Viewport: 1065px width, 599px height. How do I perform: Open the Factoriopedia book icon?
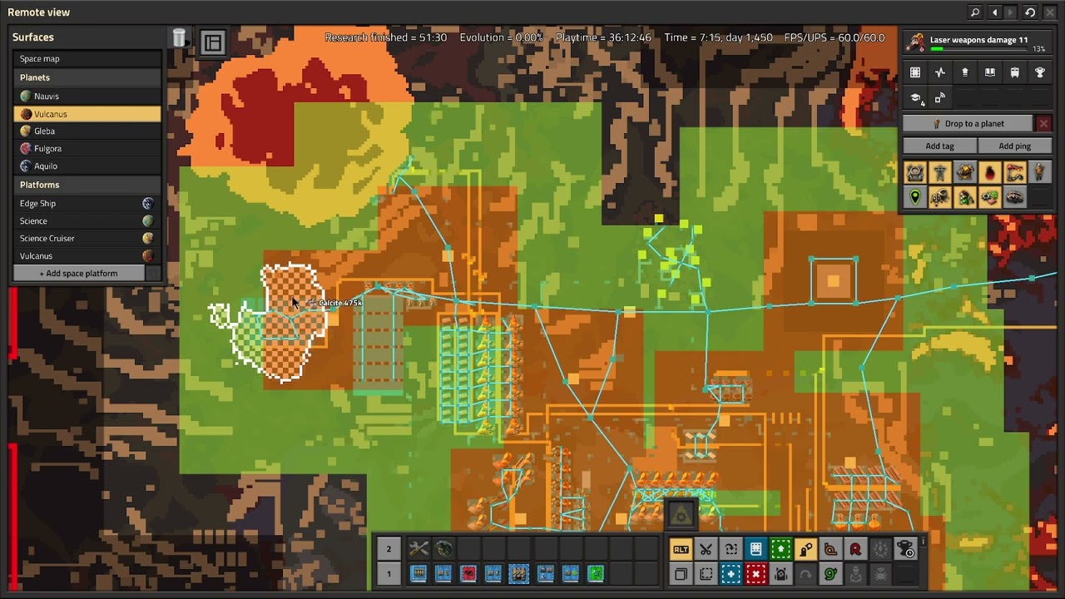pos(990,72)
